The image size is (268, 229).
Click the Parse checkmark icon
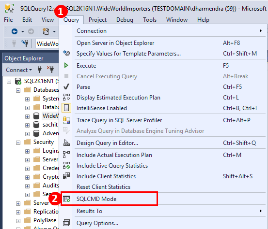66,87
